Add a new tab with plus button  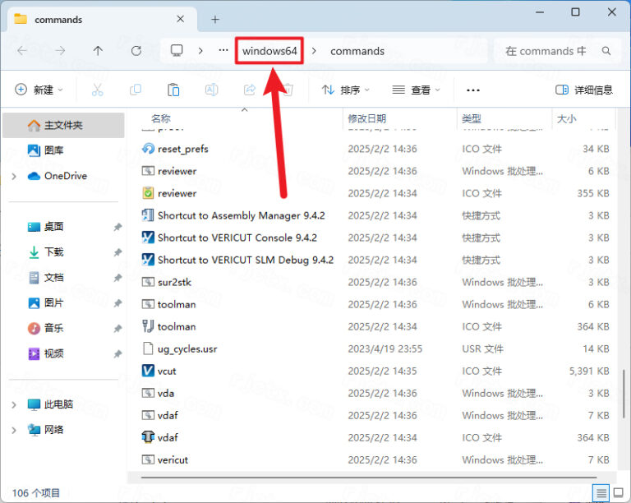tap(215, 19)
